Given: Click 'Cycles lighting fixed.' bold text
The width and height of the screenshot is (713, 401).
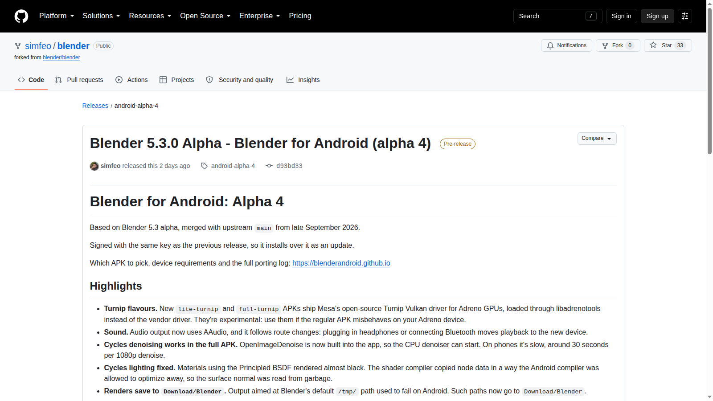Looking at the screenshot, I should 139,368.
